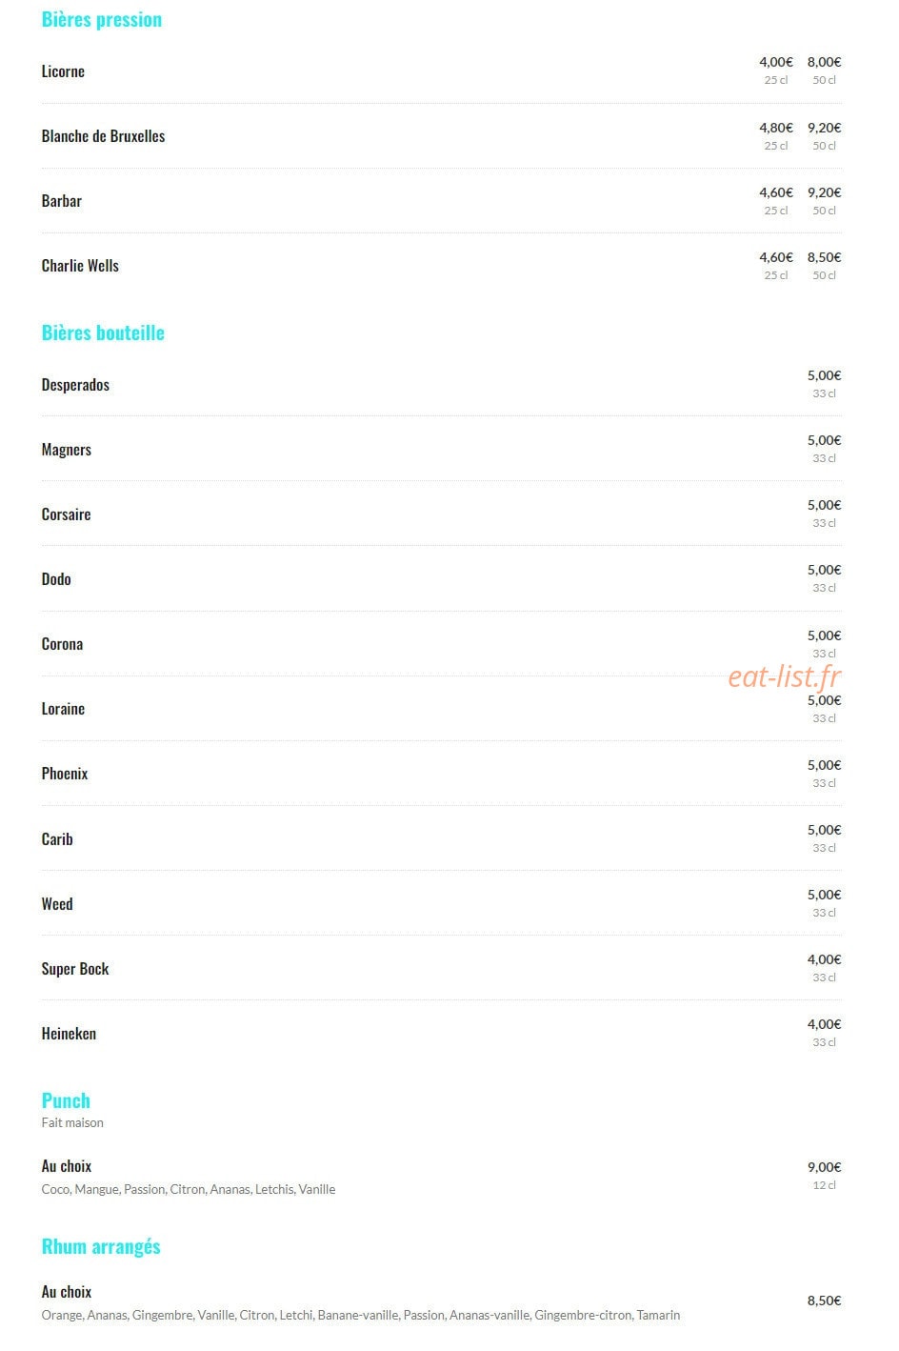899x1351 pixels.
Task: Open the Bières bouteille section heading
Action: coord(103,333)
